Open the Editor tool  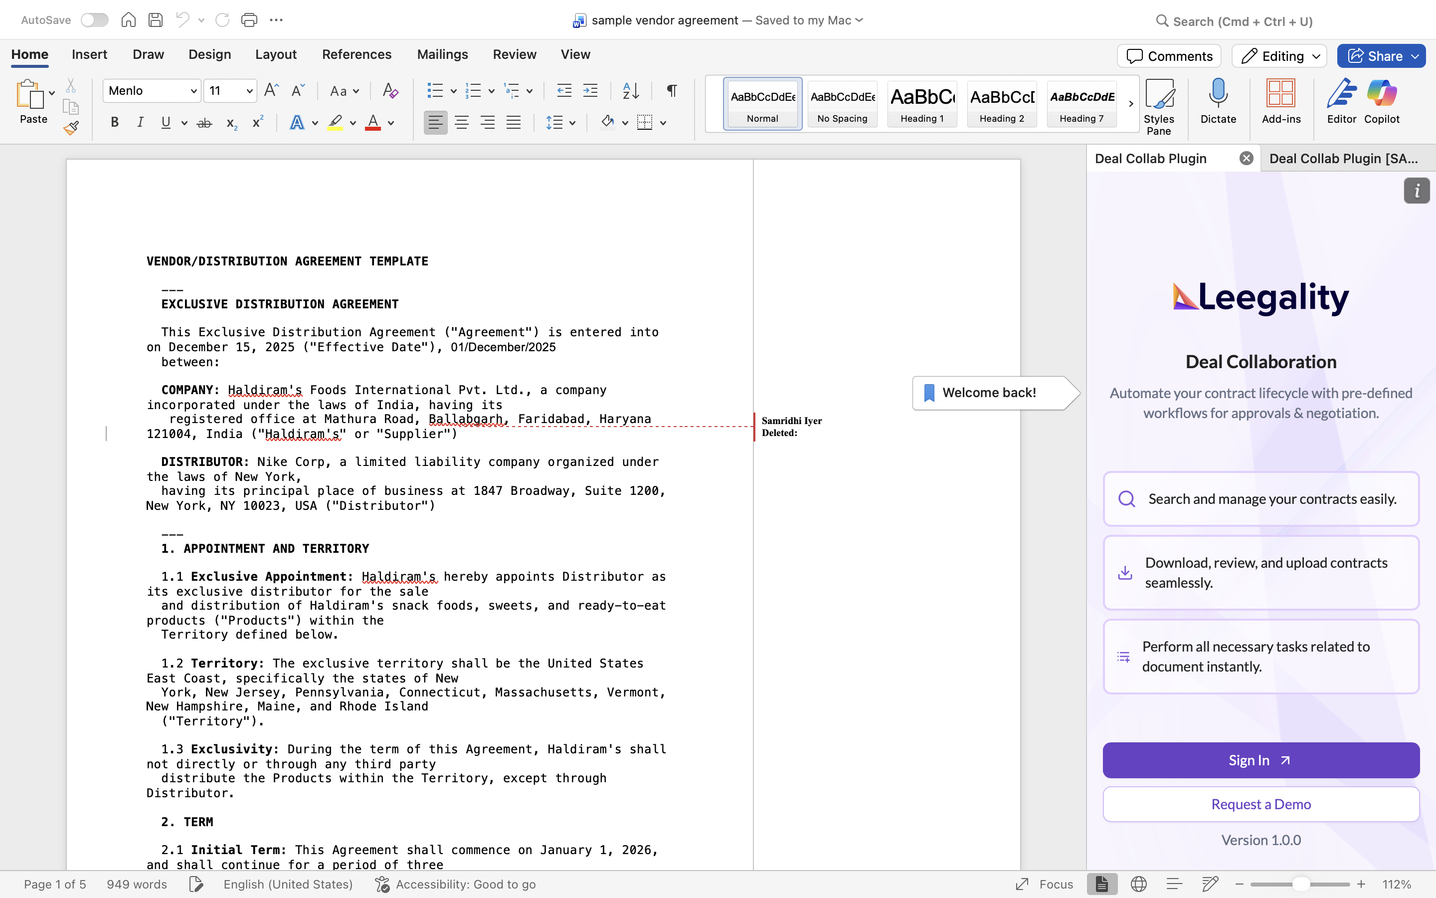click(1341, 101)
